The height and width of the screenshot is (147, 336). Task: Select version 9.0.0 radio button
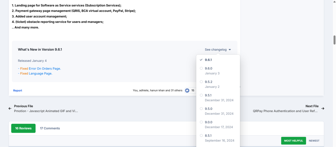pyautogui.click(x=201, y=122)
